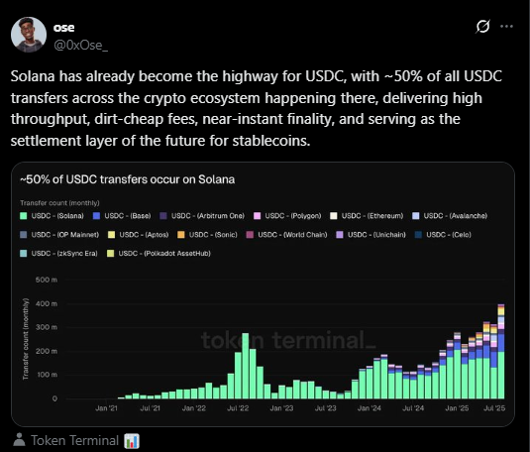Click the "Jul '25" x-axis label

click(494, 408)
